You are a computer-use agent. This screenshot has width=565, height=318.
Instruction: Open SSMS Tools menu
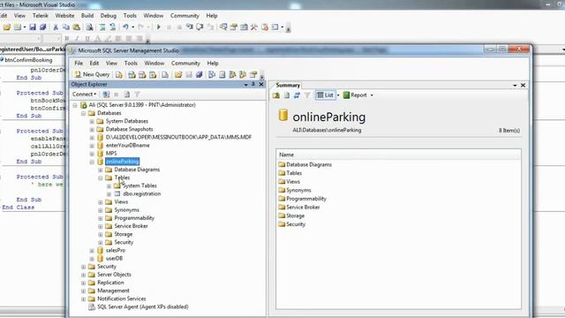pyautogui.click(x=131, y=63)
